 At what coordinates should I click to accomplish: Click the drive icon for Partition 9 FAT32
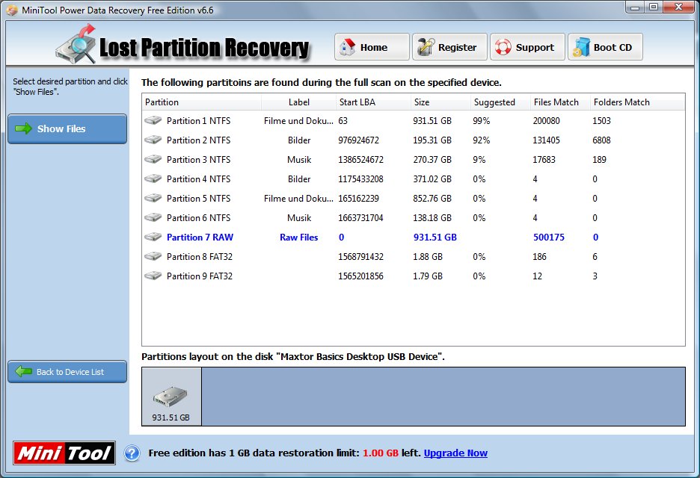click(x=153, y=276)
